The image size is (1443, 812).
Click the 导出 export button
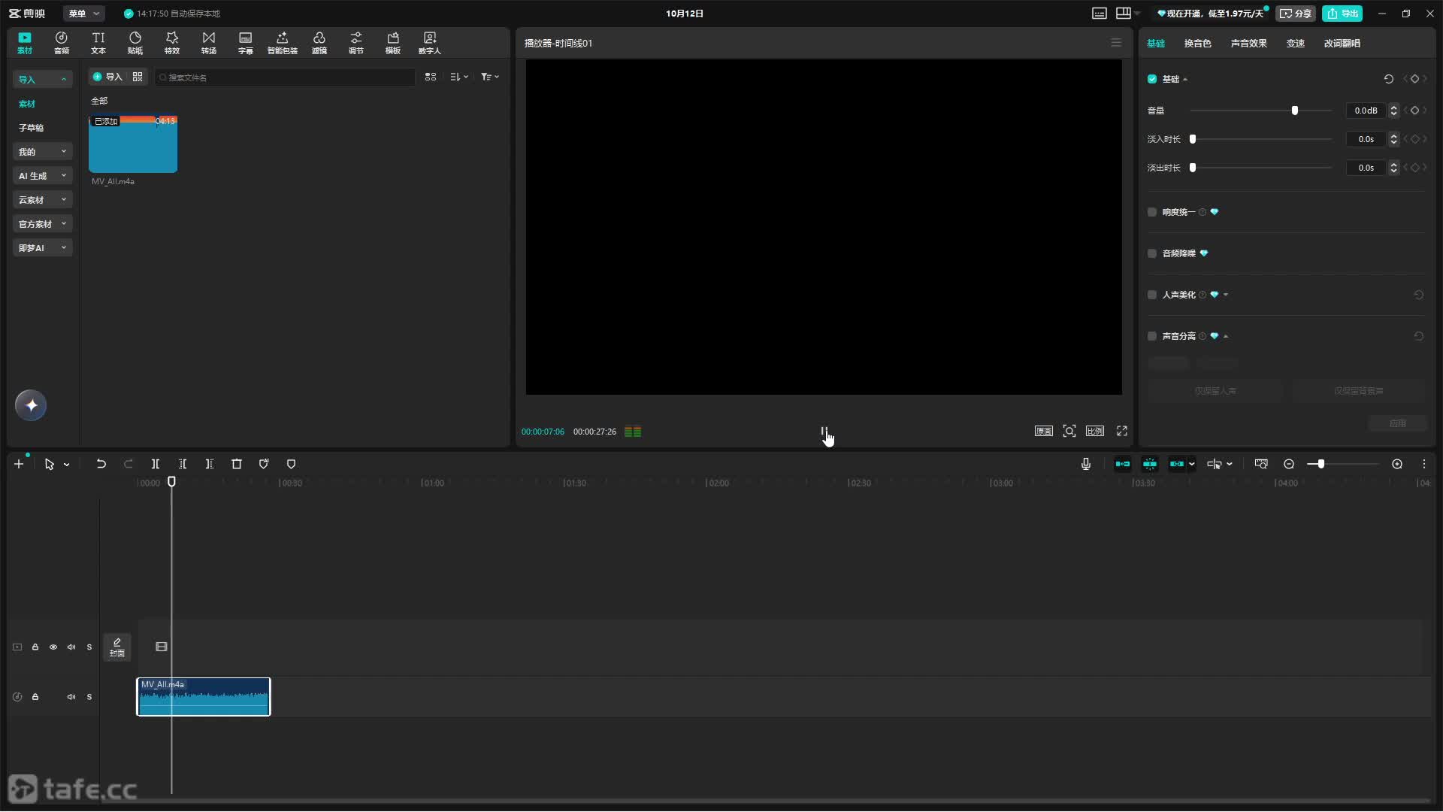click(1342, 14)
